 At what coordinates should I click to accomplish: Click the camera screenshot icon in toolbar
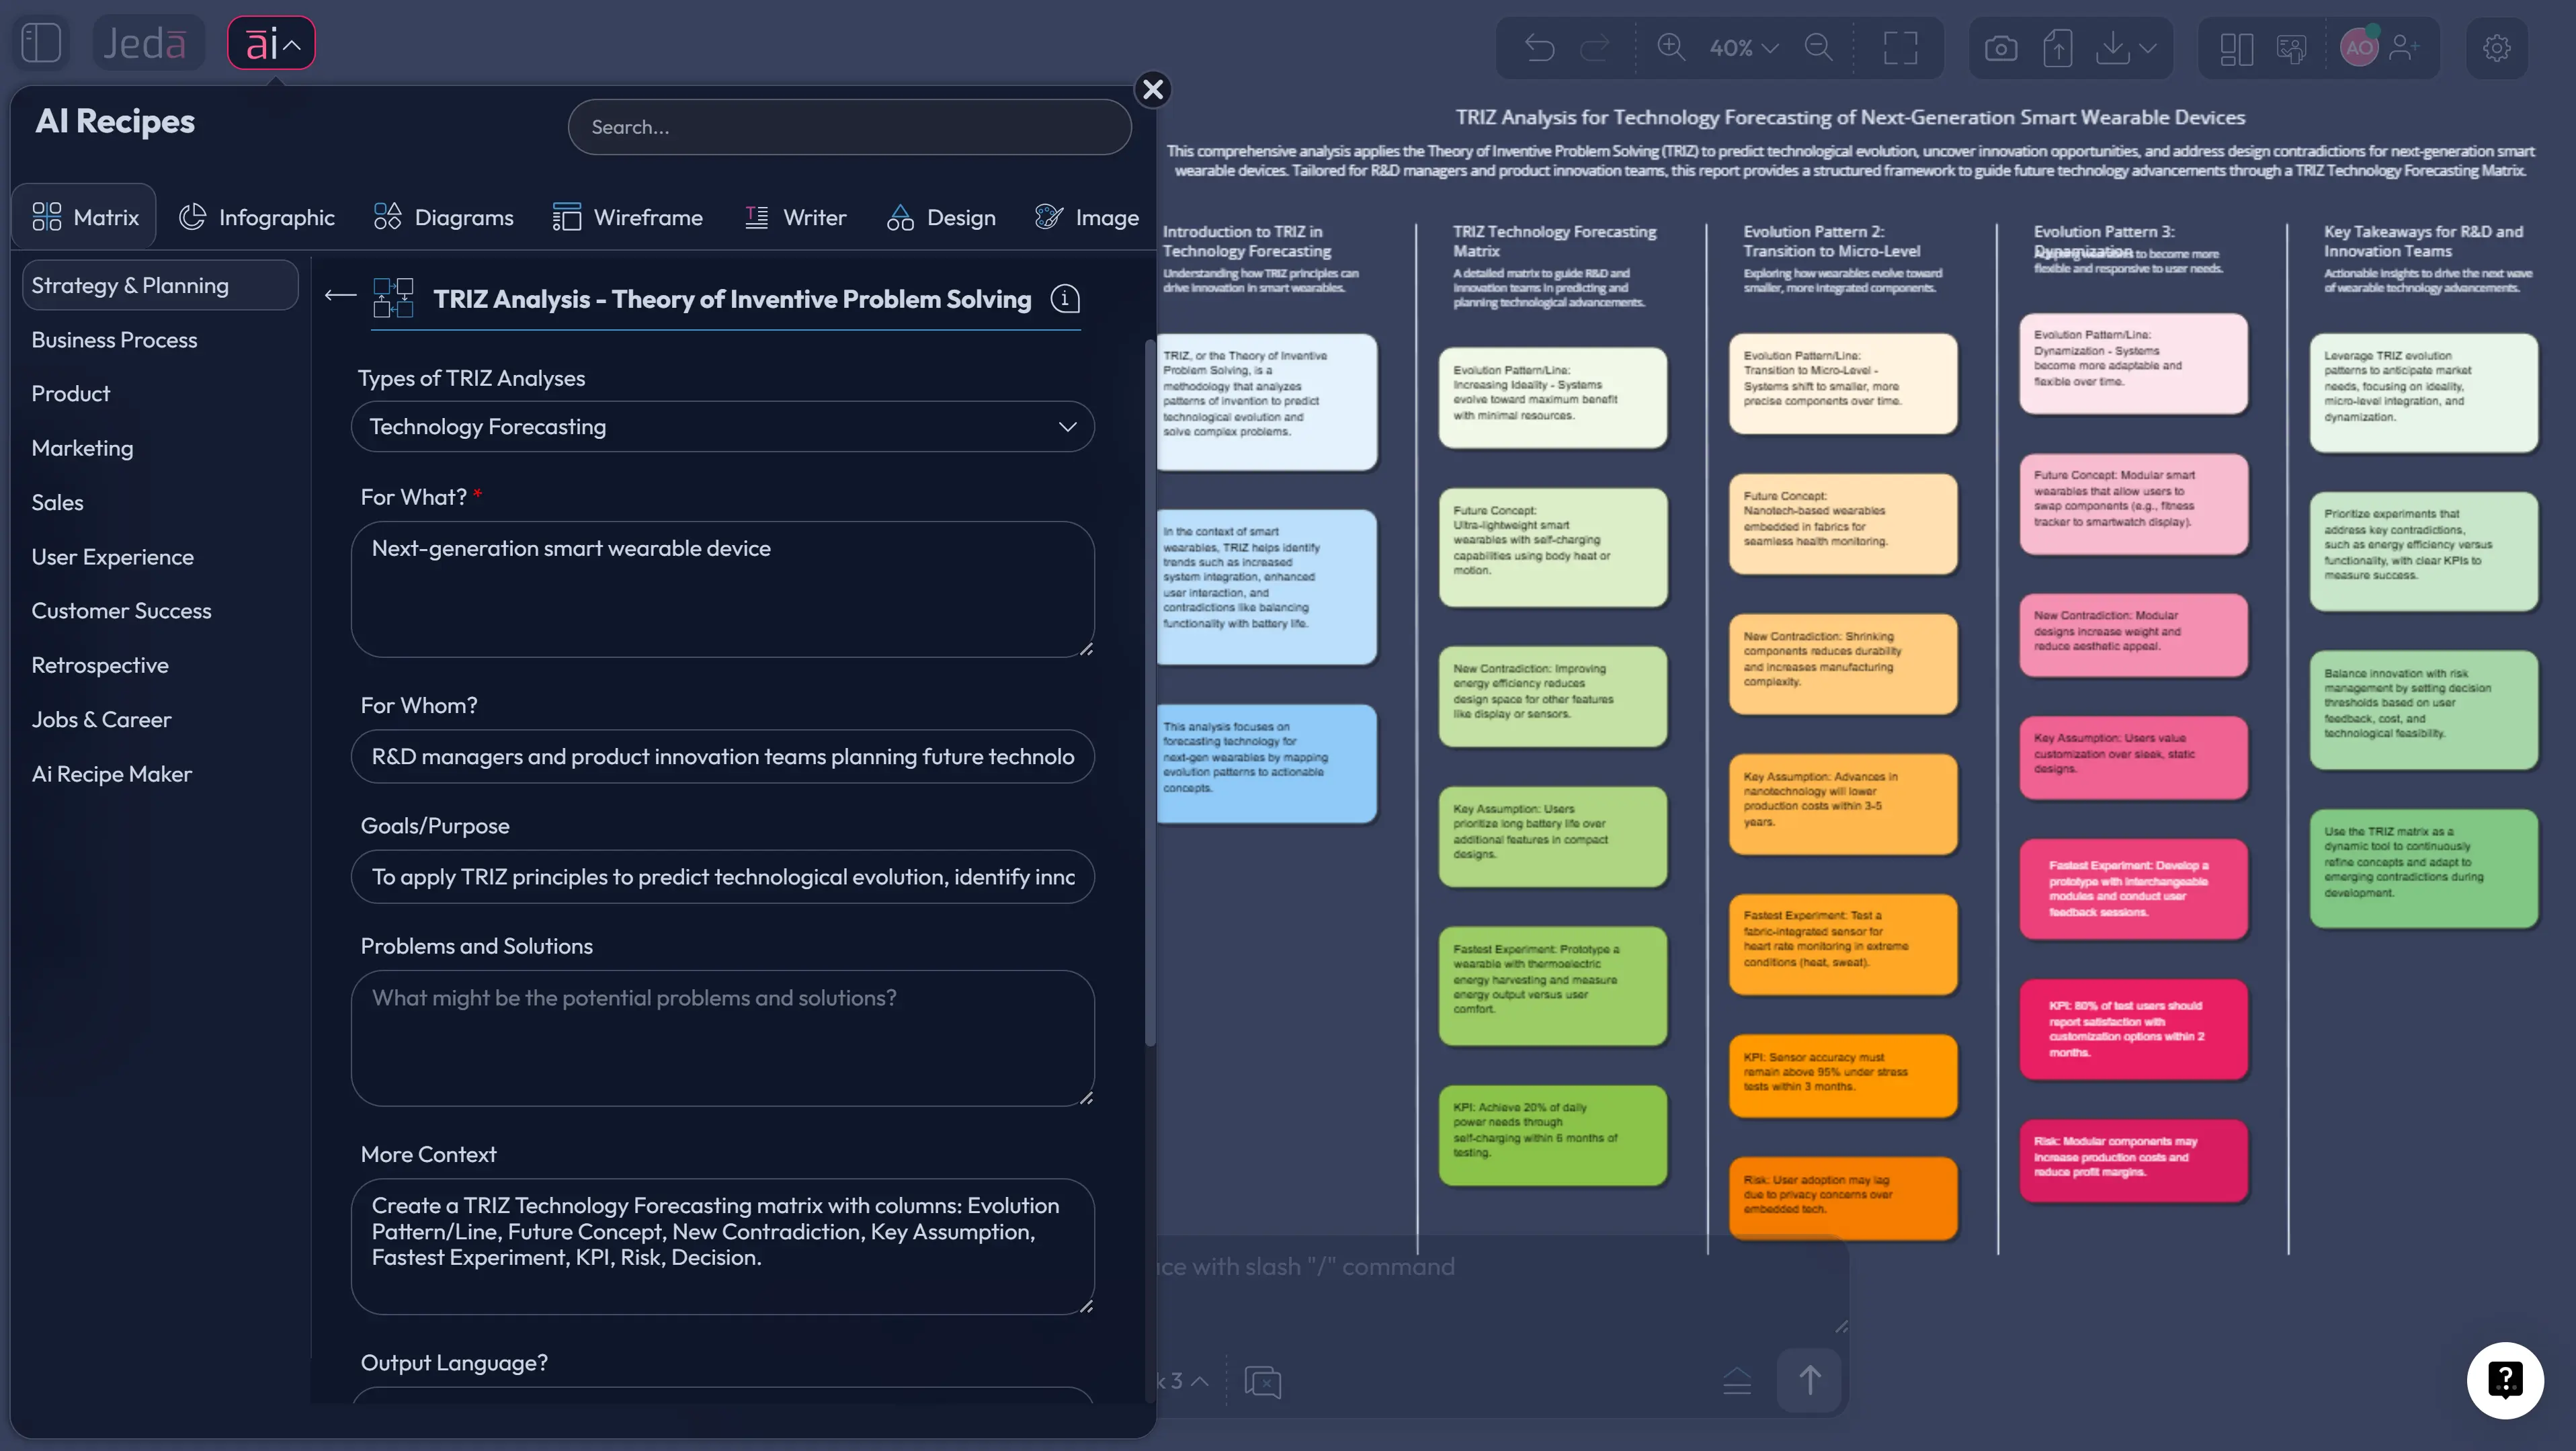click(x=2000, y=47)
